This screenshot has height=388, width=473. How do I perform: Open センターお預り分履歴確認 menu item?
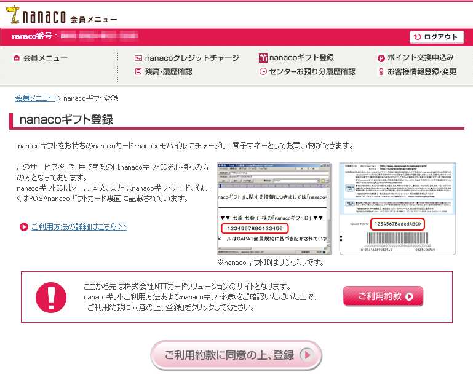point(312,72)
